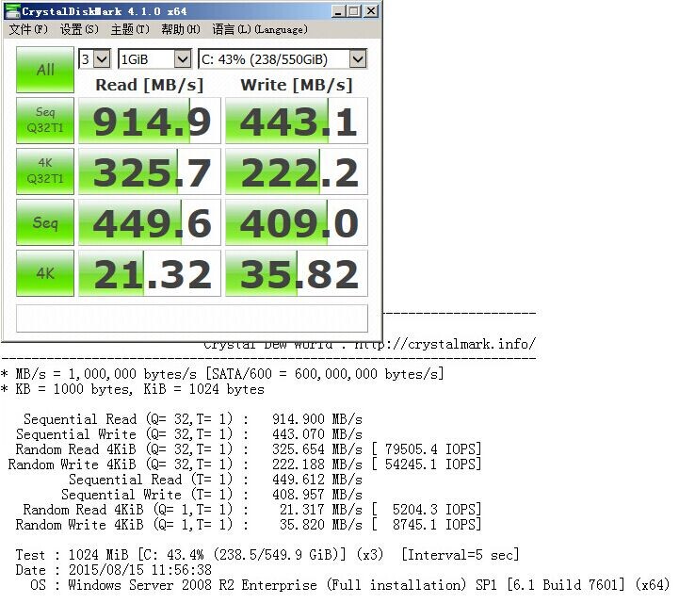
Task: Start the plain 4K test
Action: tap(45, 273)
